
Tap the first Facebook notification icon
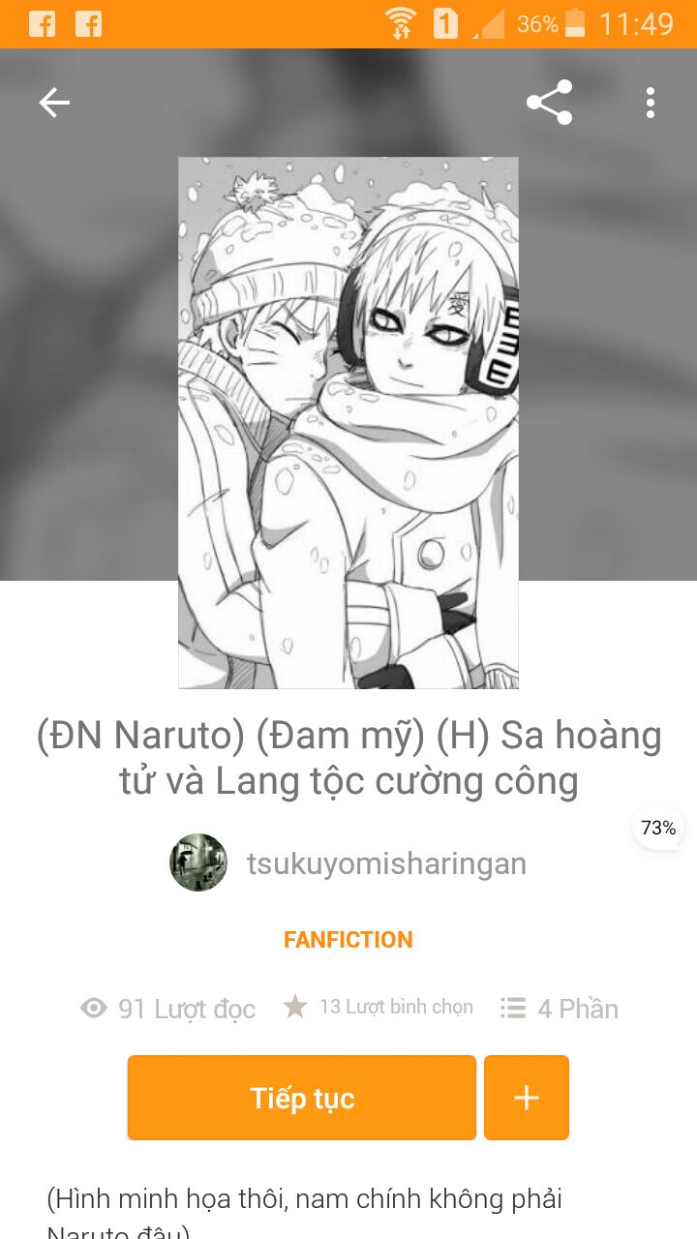[42, 23]
